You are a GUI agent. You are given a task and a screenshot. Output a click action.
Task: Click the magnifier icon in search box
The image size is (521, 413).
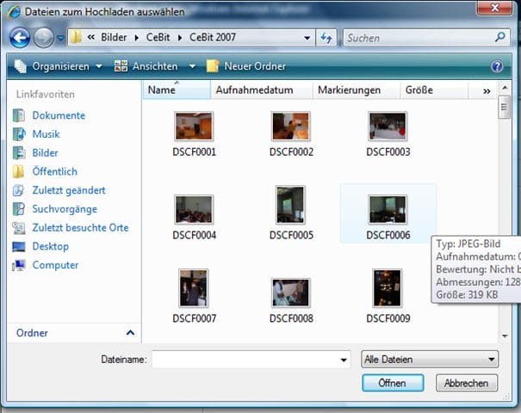[500, 38]
